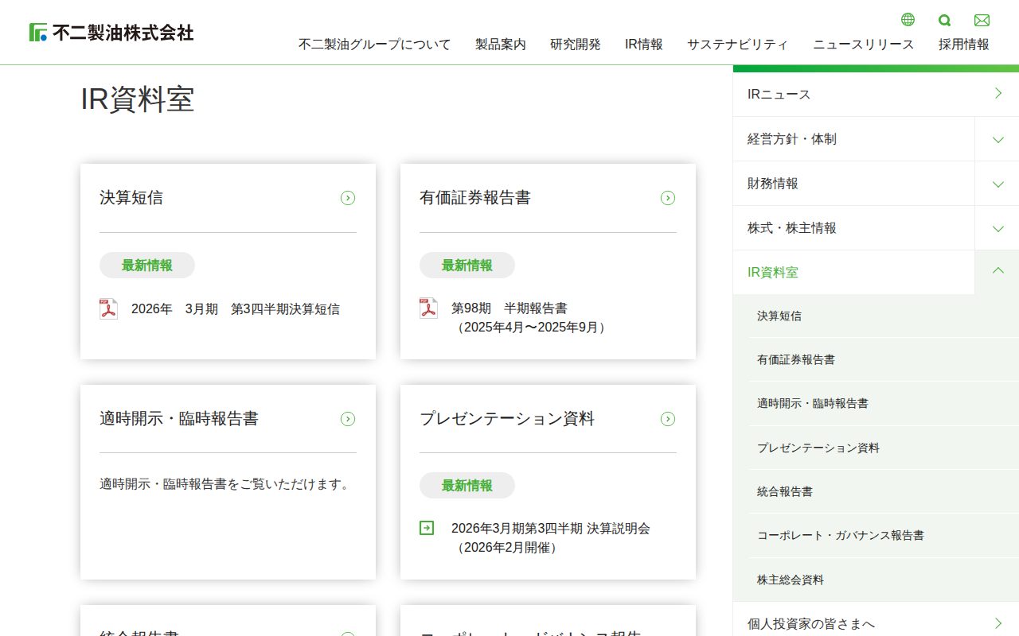
Task: Open コーポレート・ガバナンス報告書 in sidebar submenu
Action: (884, 535)
